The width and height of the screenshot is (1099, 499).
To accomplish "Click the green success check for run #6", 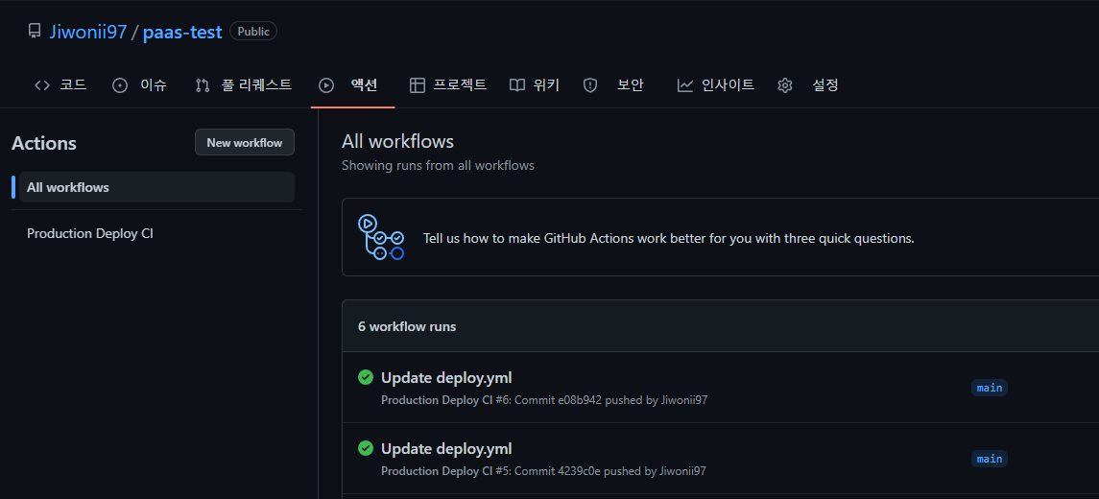I will pos(365,377).
